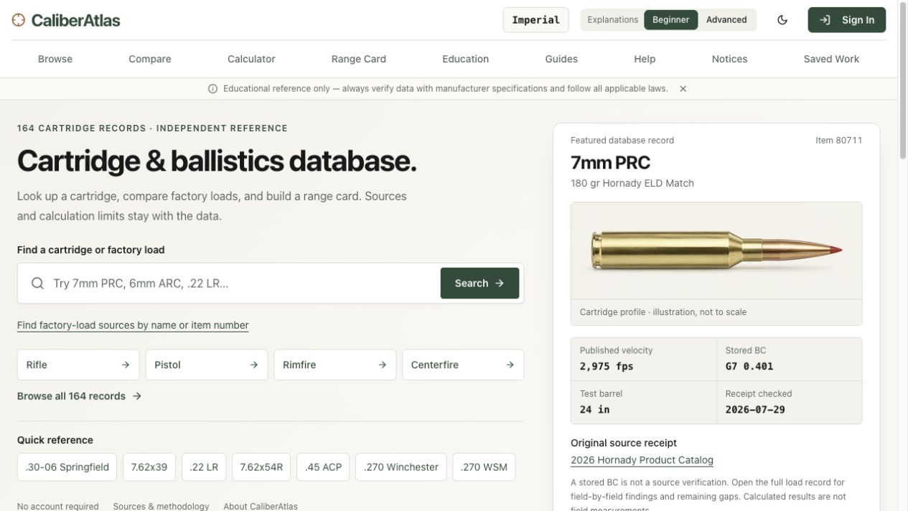
Task: Open About CaliberAtlas link
Action: pyautogui.click(x=261, y=506)
